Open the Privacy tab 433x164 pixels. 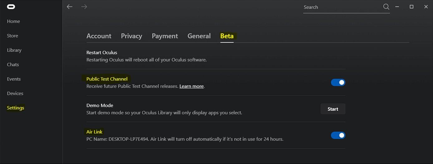pos(131,36)
